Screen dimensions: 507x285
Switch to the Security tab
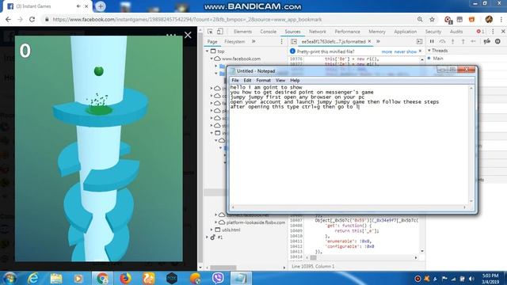[x=433, y=32]
